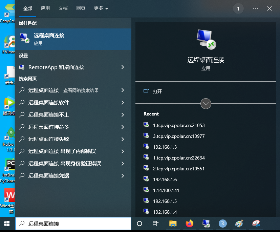The height and width of the screenshot is (232, 280).
Task: Open the Snipping Tool scissors icon
Action: [x=256, y=224]
